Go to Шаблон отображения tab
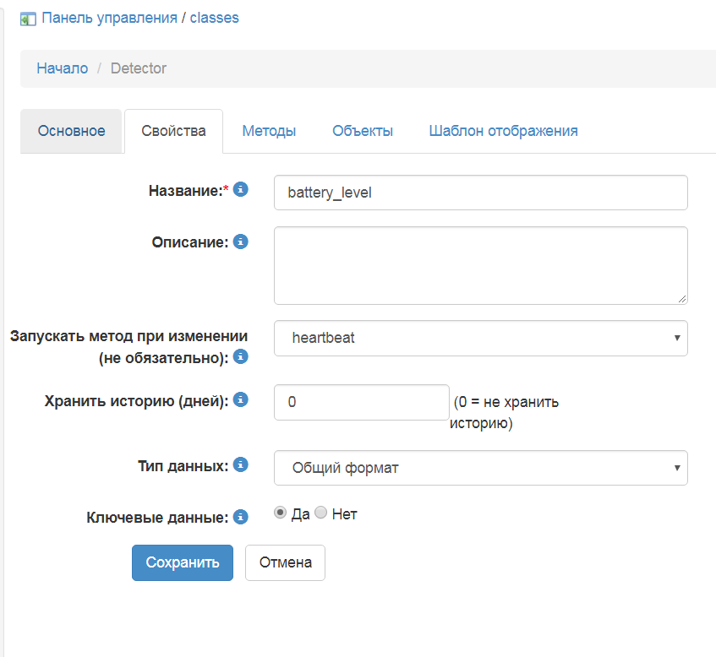Viewport: 716px width, 657px height. tap(503, 131)
